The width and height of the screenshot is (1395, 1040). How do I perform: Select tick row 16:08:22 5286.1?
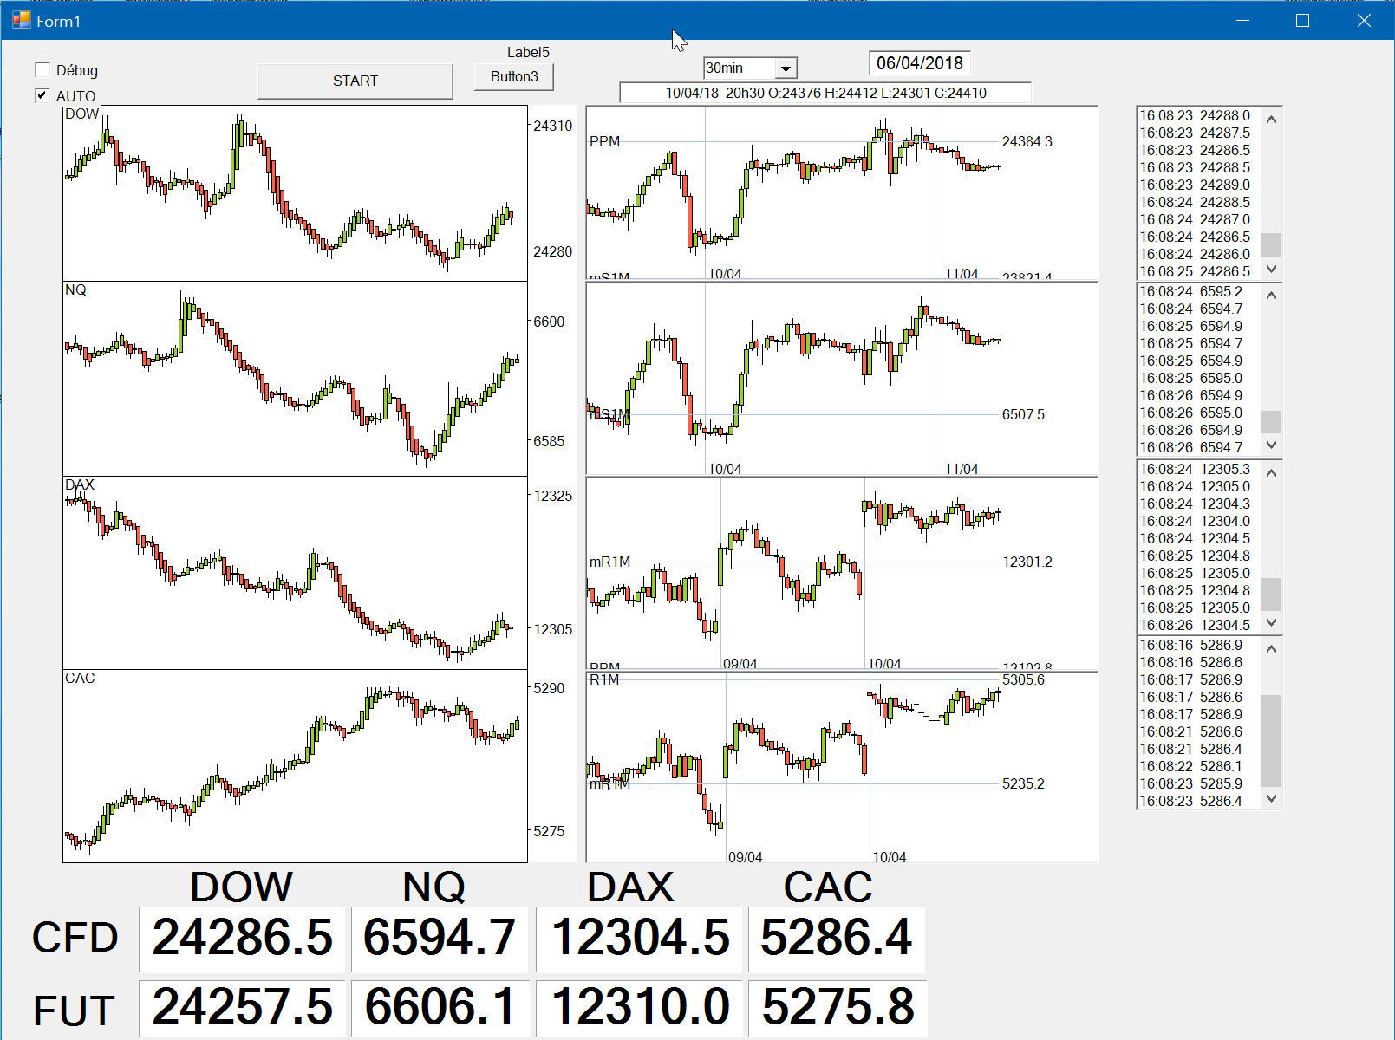point(1198,766)
